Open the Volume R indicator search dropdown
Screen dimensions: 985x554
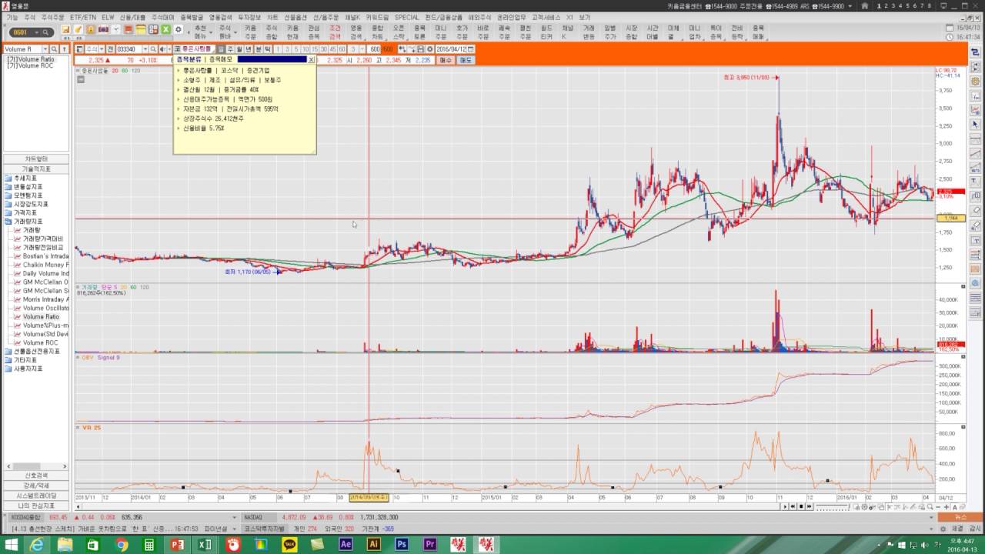point(45,49)
